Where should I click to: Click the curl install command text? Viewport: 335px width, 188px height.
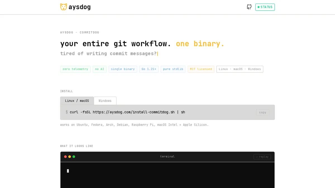(x=127, y=112)
